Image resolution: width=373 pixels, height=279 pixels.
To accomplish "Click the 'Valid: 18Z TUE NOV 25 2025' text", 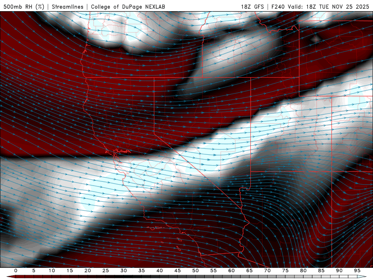I will [x=329, y=7].
